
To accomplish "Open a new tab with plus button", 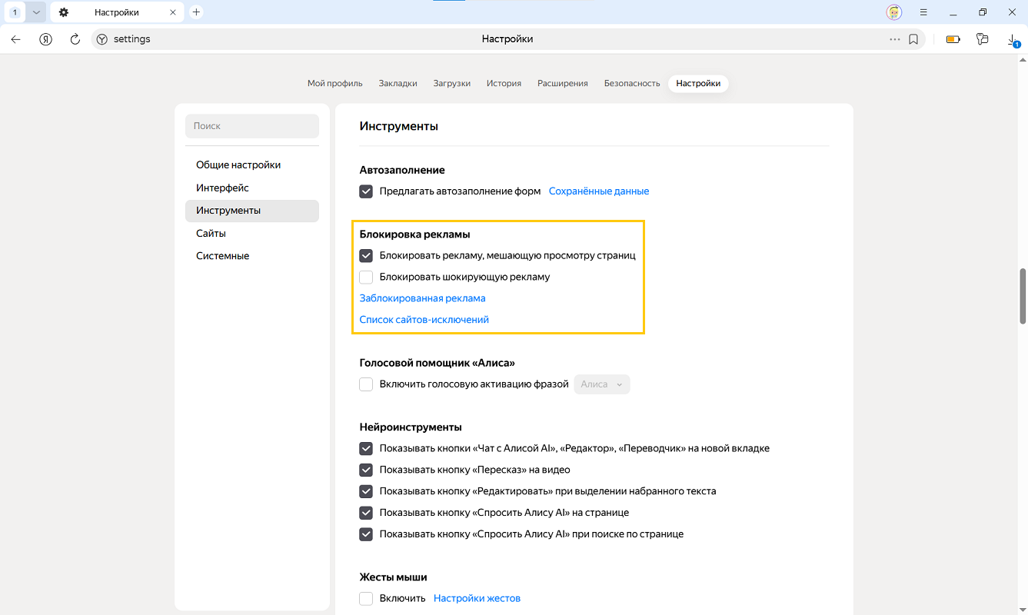I will coord(196,12).
